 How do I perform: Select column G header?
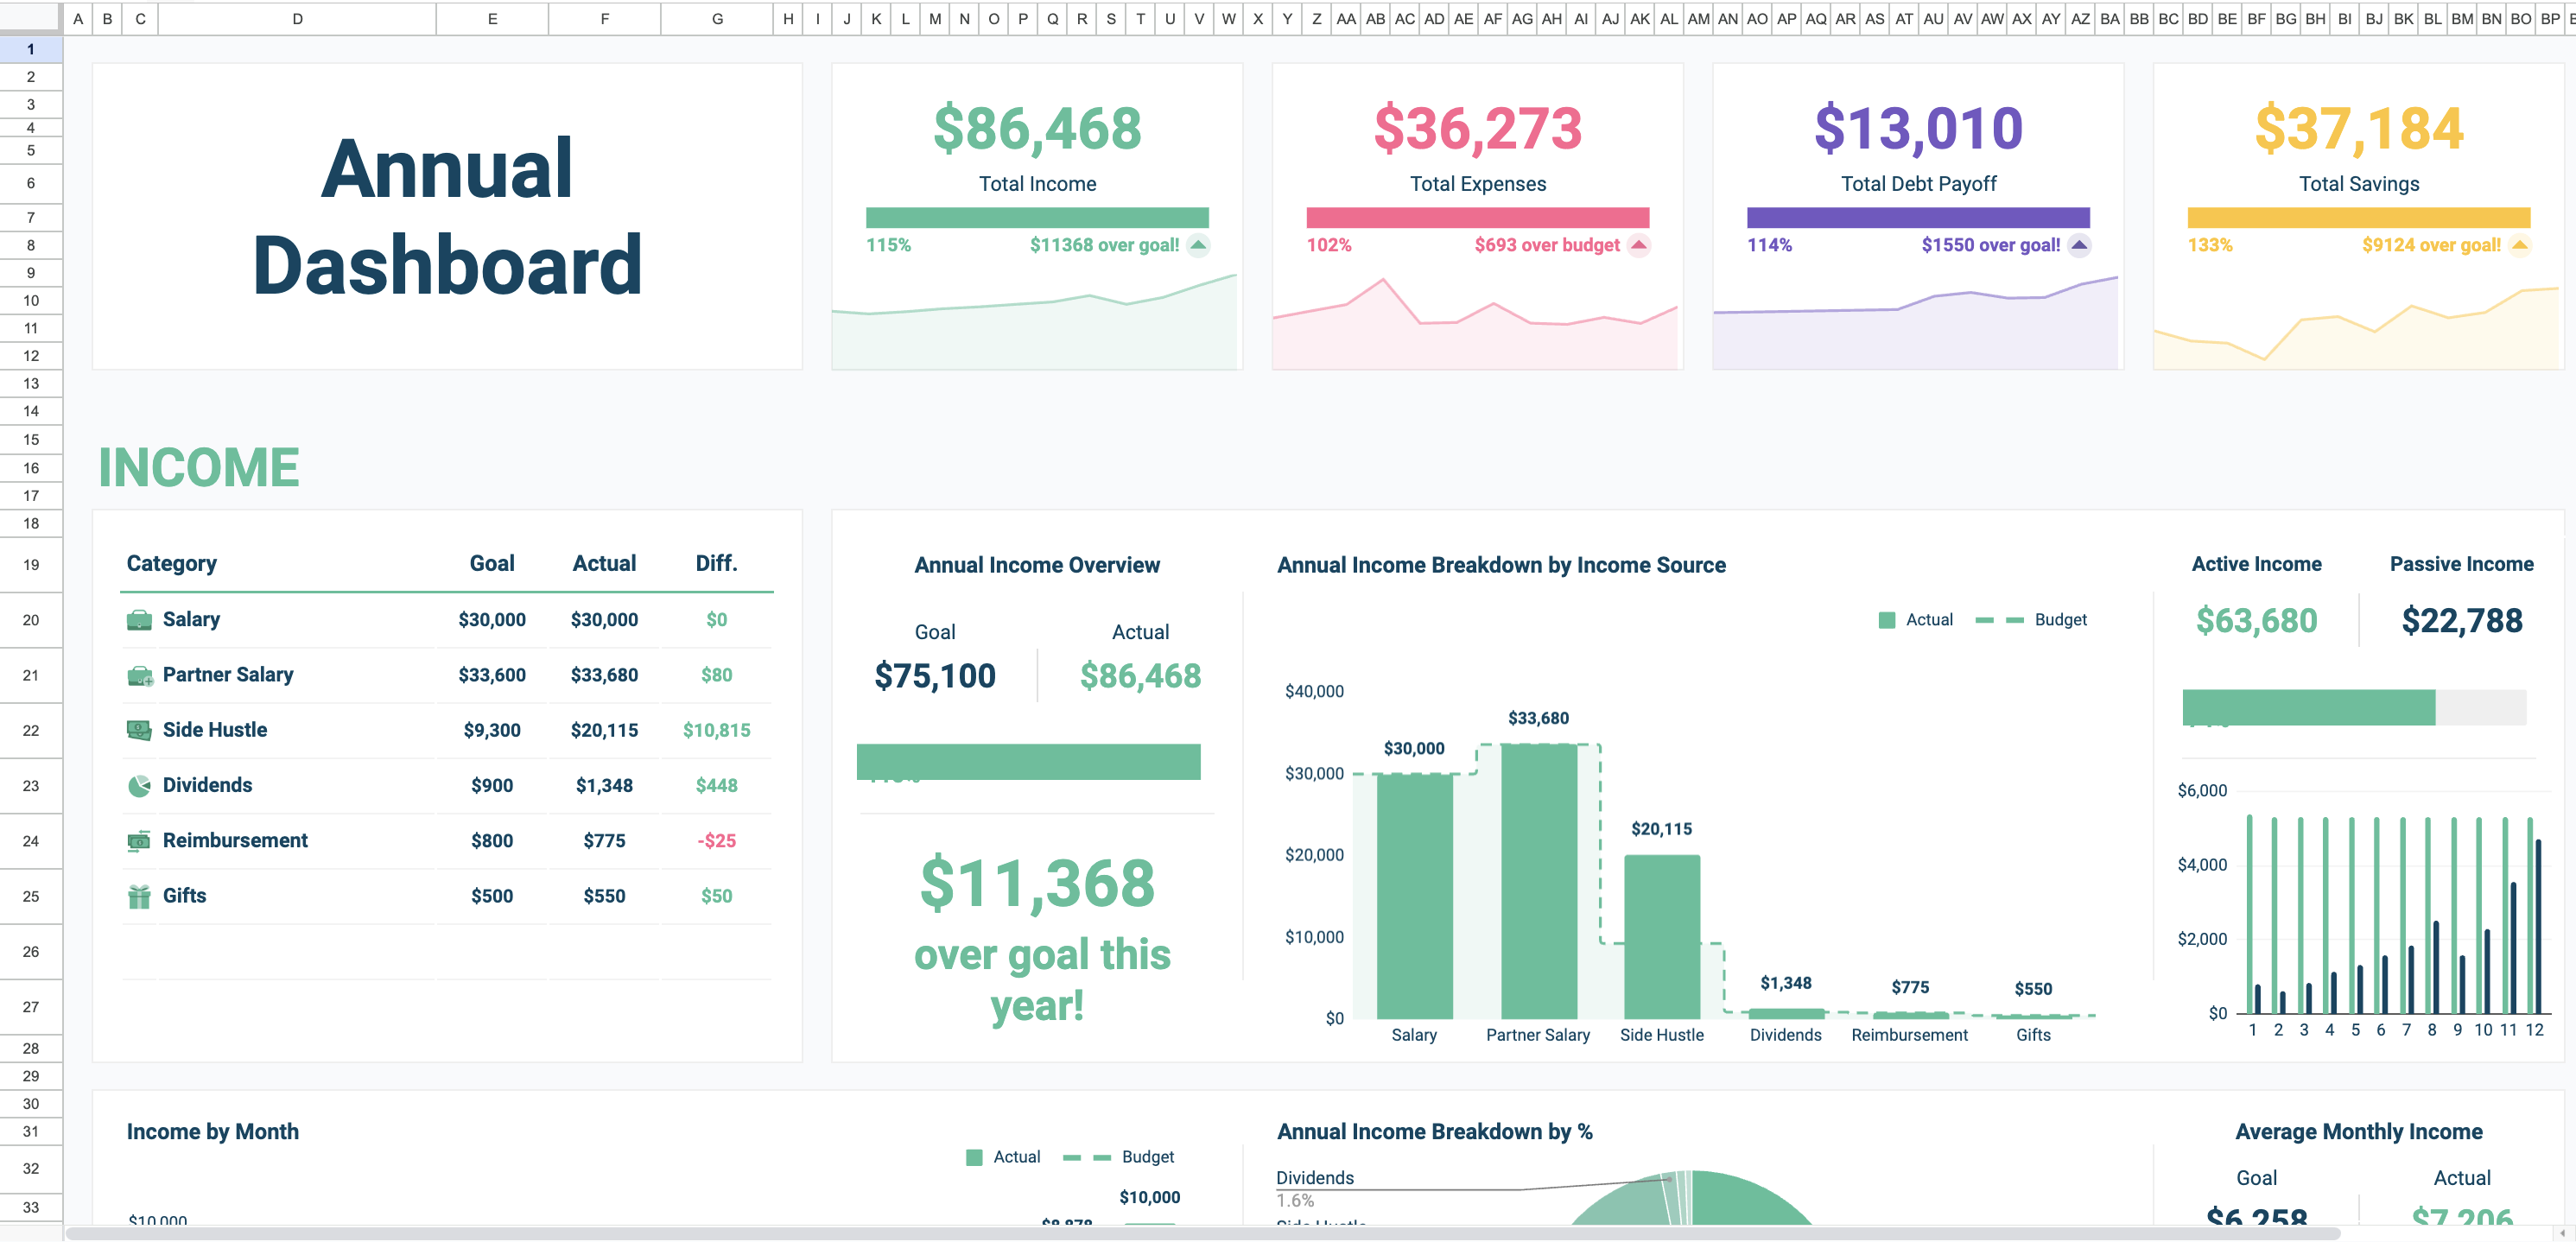717,18
